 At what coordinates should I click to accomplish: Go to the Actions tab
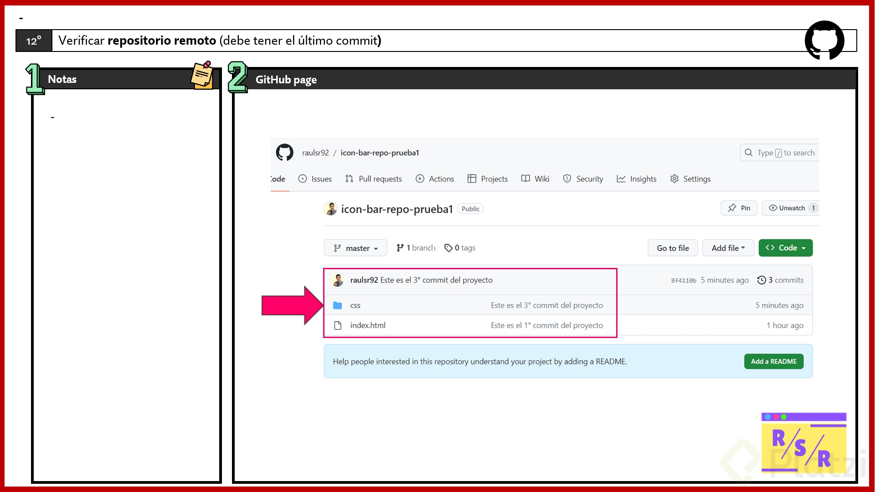tap(435, 179)
